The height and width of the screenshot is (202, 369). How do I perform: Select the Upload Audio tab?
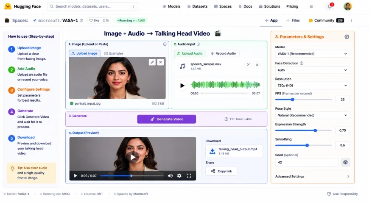pyautogui.click(x=190, y=53)
